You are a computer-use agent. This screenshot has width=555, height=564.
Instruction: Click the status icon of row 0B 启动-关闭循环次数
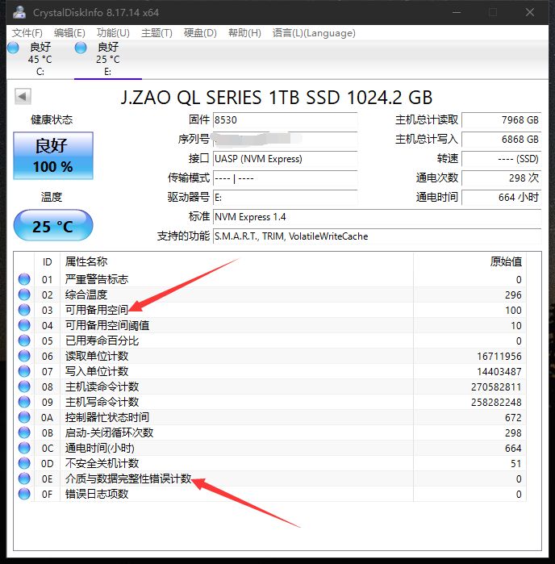(24, 432)
